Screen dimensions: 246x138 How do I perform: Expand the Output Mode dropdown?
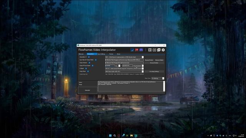click(x=143, y=72)
